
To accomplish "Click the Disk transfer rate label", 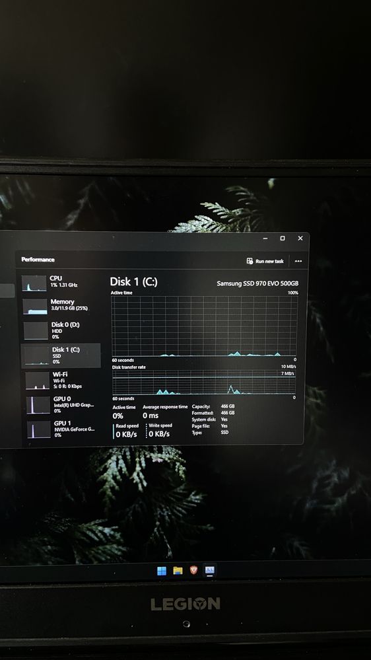I will click(x=129, y=367).
